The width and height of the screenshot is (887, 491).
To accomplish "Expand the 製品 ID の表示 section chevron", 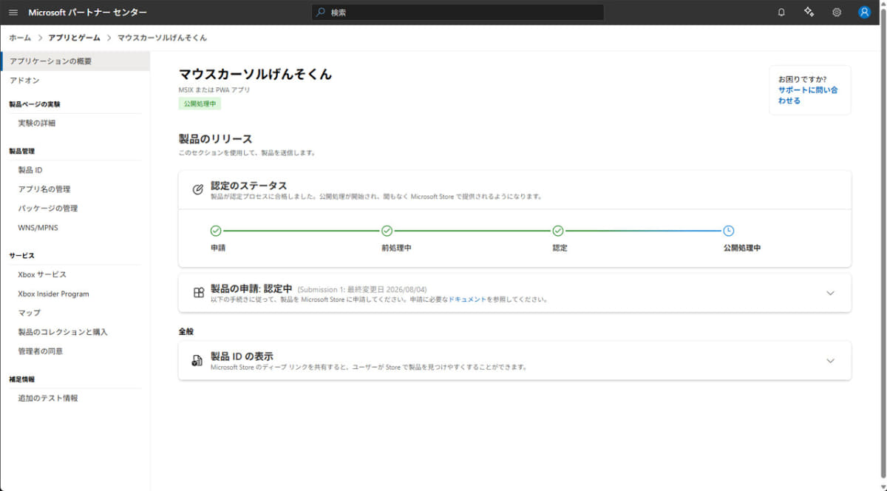I will click(830, 361).
